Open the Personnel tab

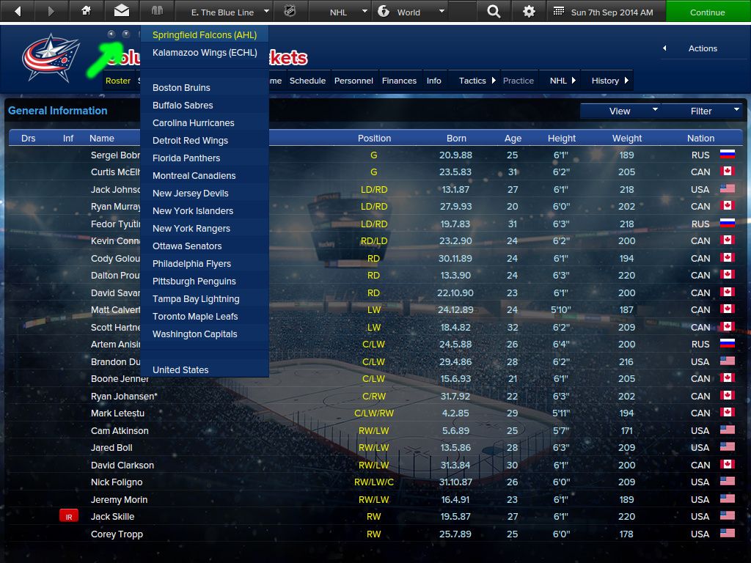click(x=353, y=81)
